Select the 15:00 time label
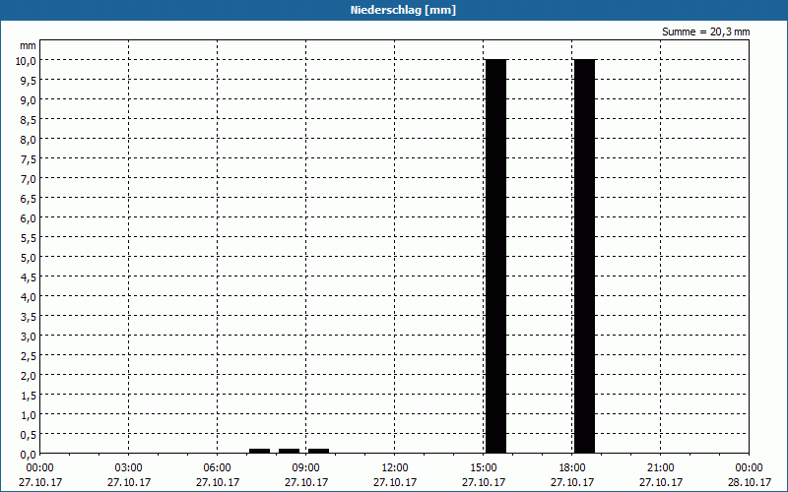 pos(484,468)
